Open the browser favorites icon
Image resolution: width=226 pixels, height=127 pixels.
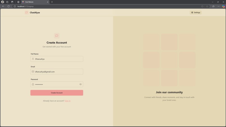213,6
